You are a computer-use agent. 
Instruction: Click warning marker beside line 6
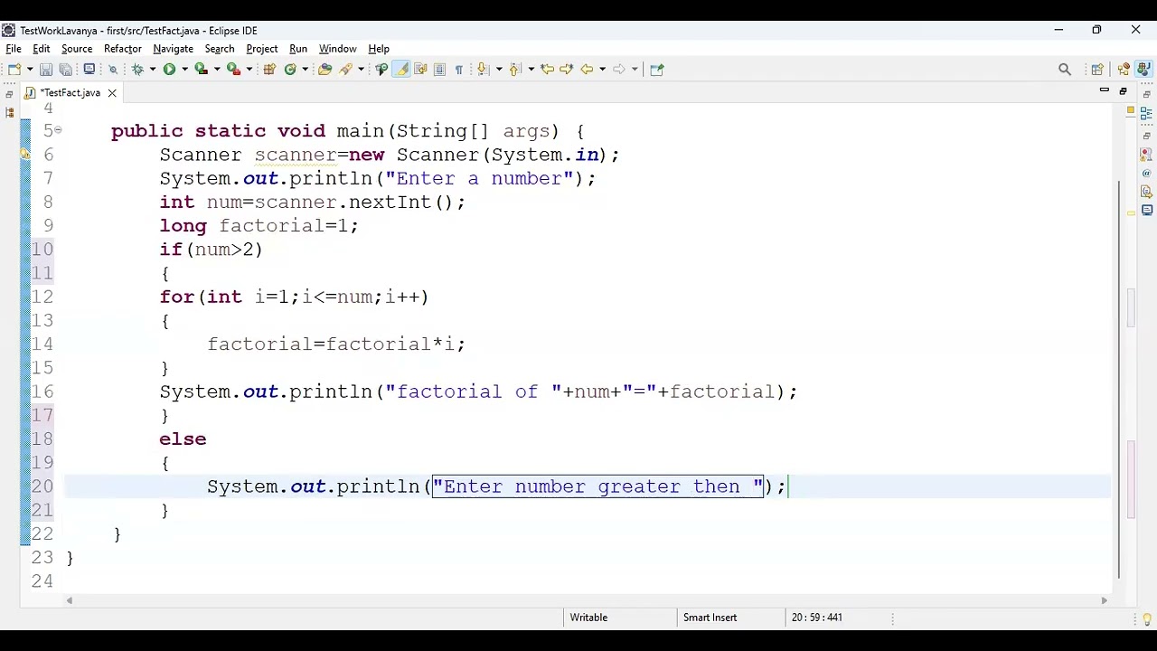(25, 155)
